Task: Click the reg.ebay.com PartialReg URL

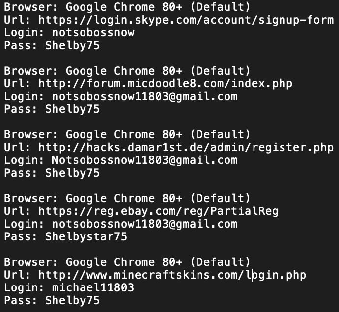Action: point(158,211)
